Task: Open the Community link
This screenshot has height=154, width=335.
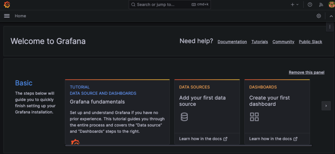Action: click(283, 42)
